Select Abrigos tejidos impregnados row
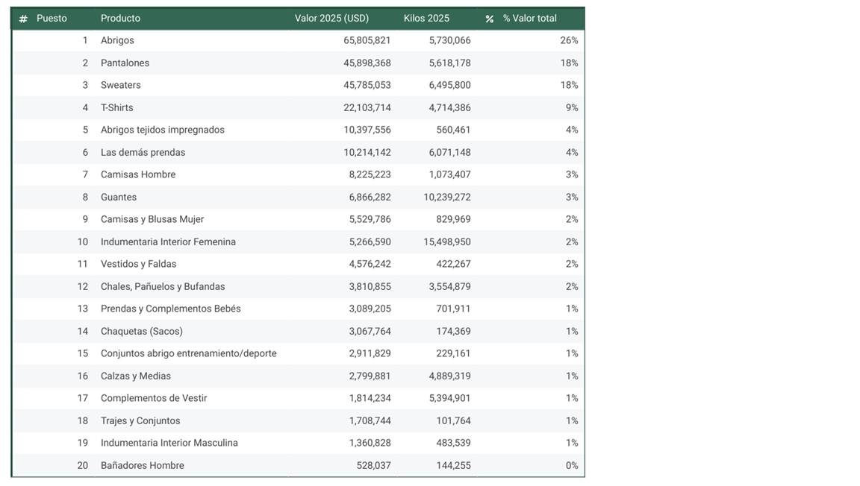 [x=299, y=130]
